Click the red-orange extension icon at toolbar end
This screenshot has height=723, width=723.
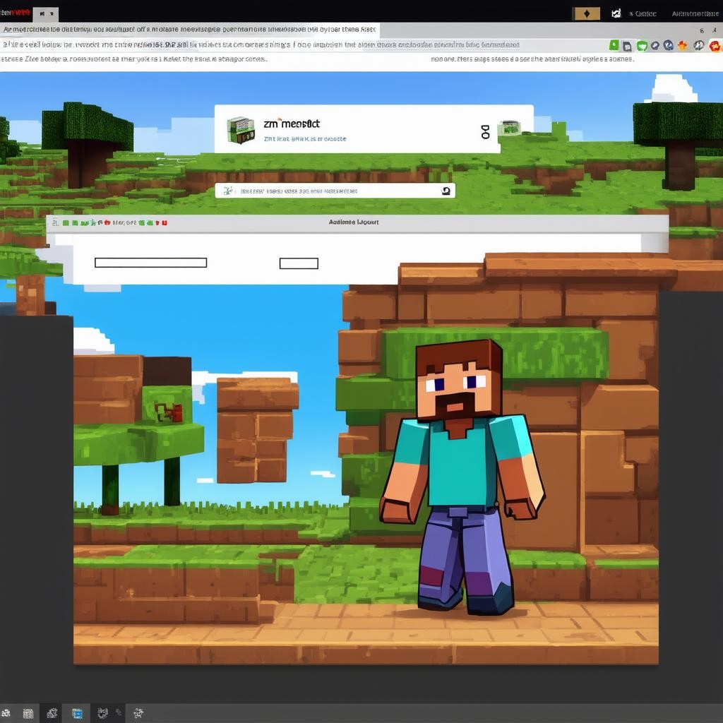click(715, 45)
